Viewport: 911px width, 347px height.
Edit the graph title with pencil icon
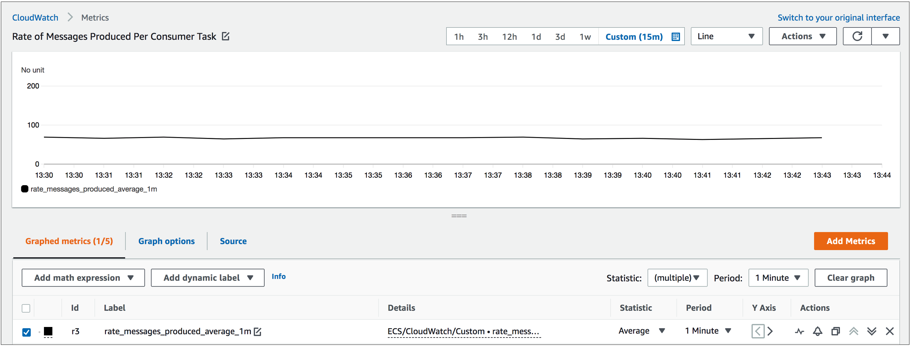[x=225, y=37]
